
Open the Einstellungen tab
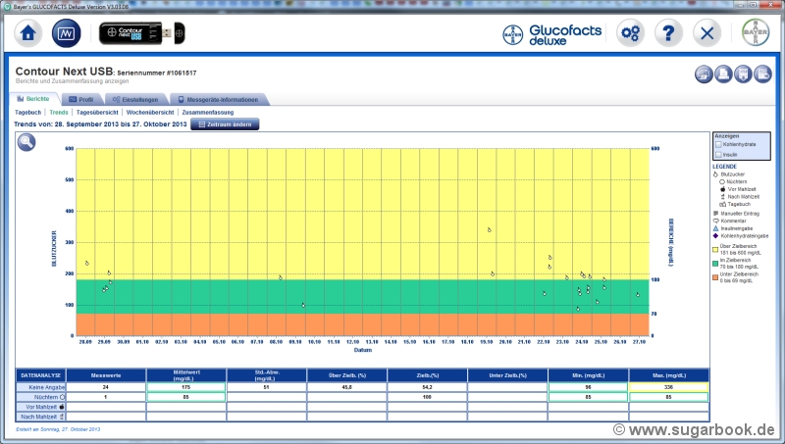tap(134, 99)
